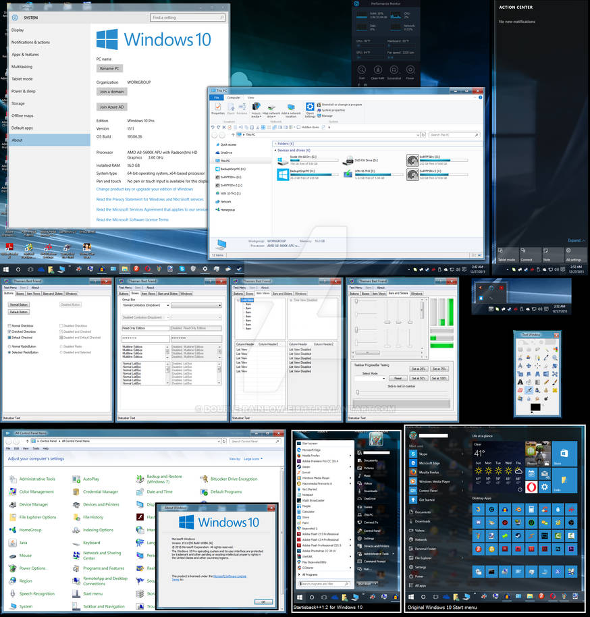Viewport: 590px width, 617px height.
Task: Open the Store tile in original Start menu
Action: coord(564,454)
